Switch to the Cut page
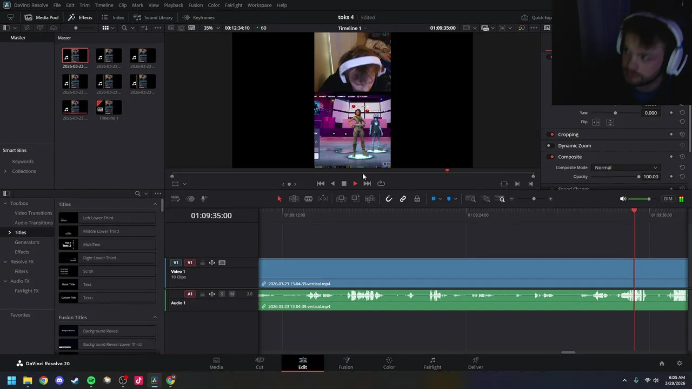The width and height of the screenshot is (692, 389). click(x=259, y=363)
